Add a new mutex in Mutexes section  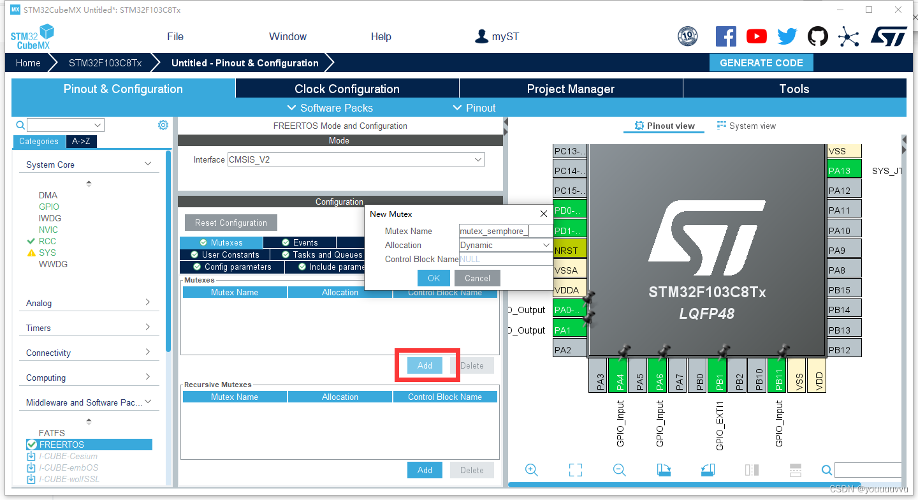(x=425, y=365)
